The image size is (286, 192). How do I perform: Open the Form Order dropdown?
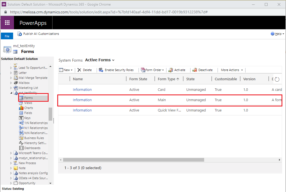tap(152, 70)
